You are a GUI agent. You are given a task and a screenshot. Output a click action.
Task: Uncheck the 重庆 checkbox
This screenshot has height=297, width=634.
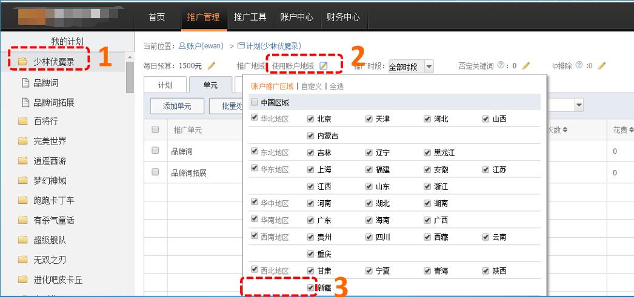coord(310,254)
